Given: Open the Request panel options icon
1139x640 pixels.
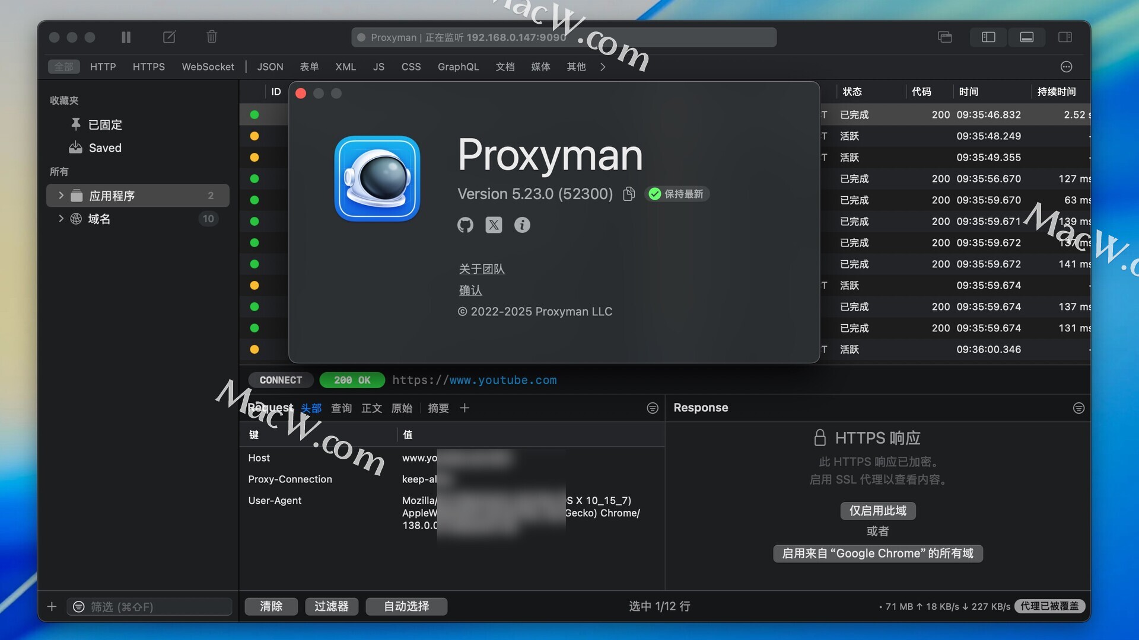Looking at the screenshot, I should (x=652, y=408).
